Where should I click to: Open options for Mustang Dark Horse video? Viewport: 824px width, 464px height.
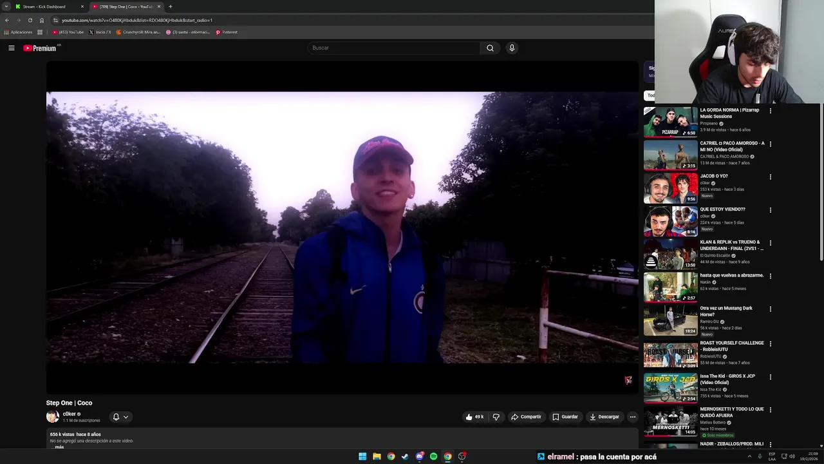tap(771, 309)
